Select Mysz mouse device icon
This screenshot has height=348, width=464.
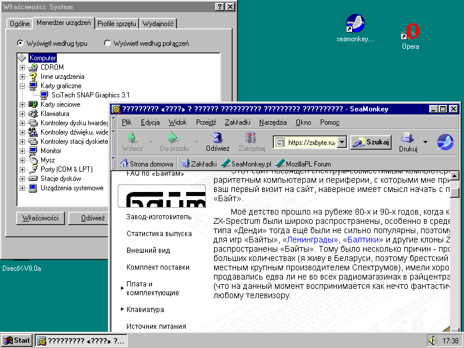33,160
